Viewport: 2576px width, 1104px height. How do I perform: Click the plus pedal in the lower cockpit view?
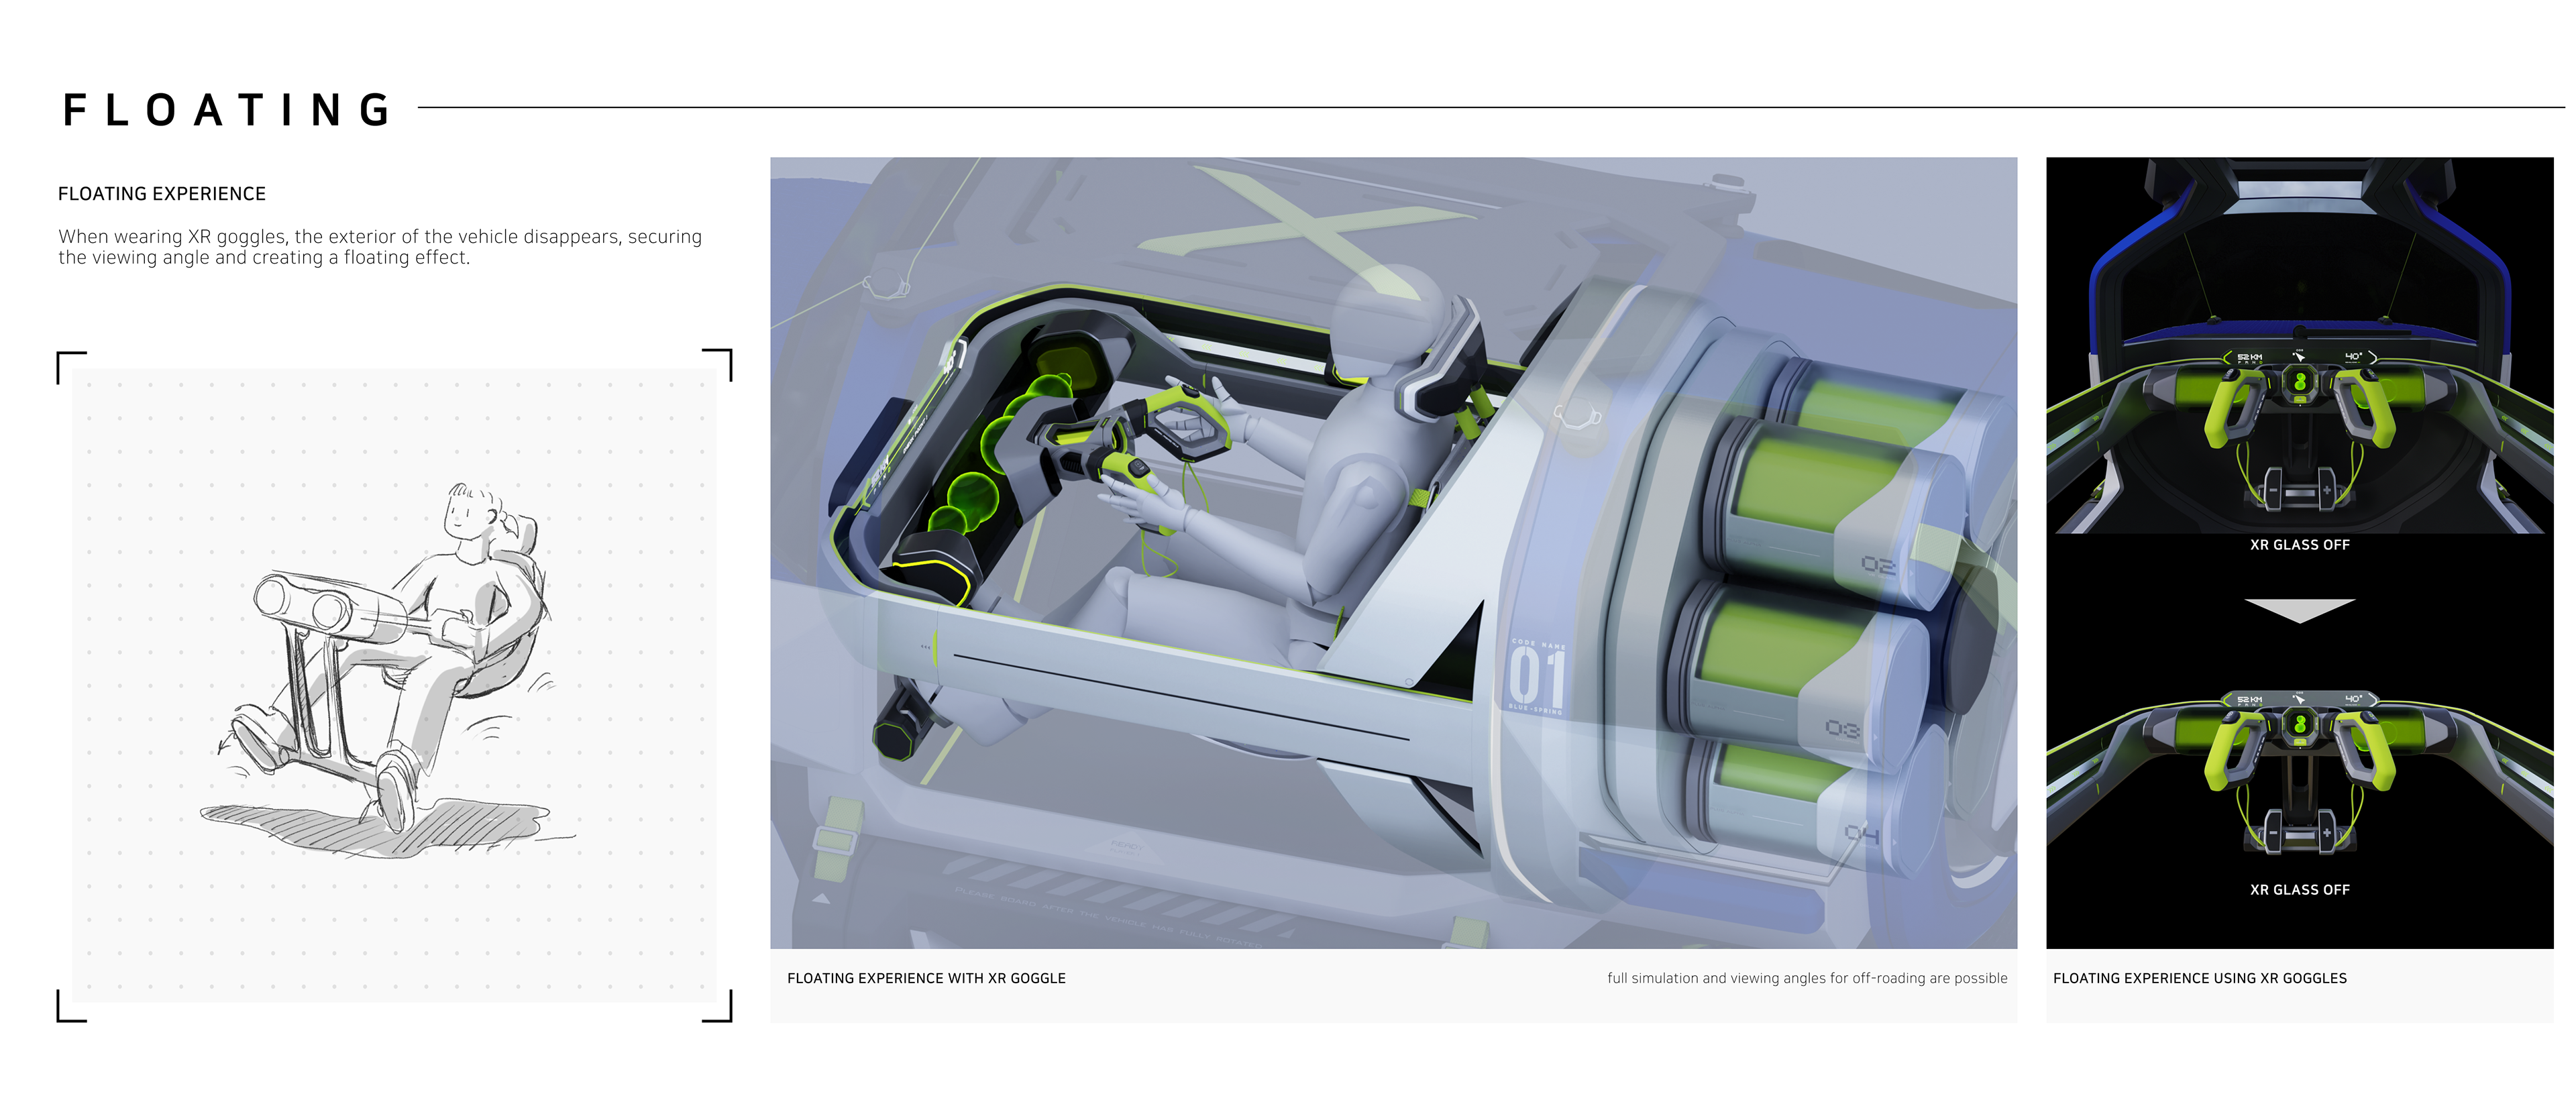(x=2326, y=833)
